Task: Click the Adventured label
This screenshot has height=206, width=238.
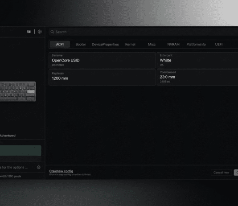Action: coord(8,136)
